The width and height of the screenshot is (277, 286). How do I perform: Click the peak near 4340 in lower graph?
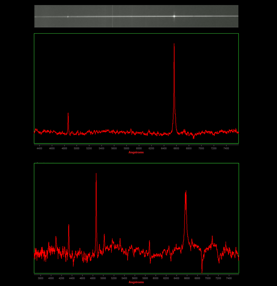69,226
